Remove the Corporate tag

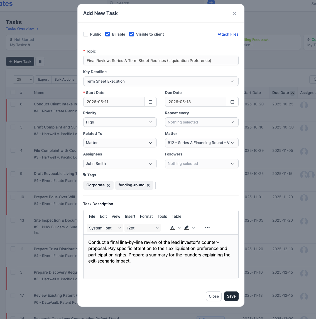[108, 185]
